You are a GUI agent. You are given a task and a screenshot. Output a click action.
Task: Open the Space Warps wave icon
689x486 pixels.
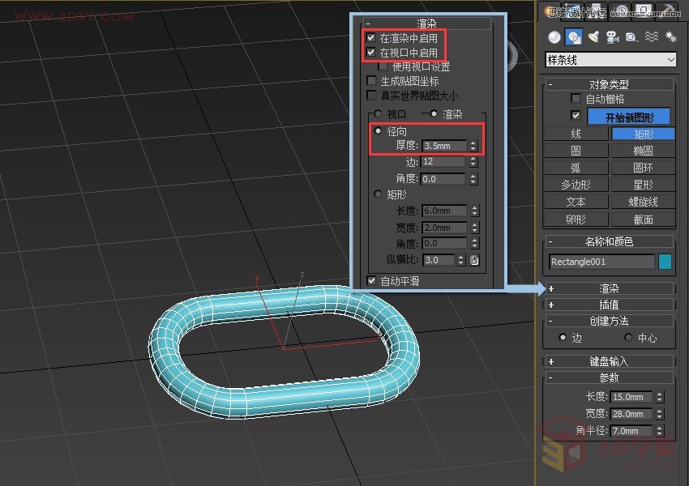click(651, 37)
